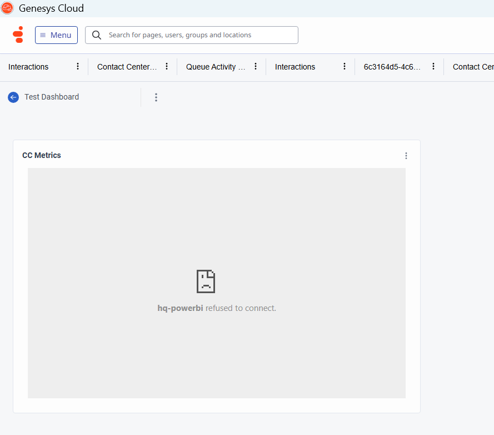The width and height of the screenshot is (494, 435).
Task: Open options for the first Interactions tab
Action: (78, 66)
